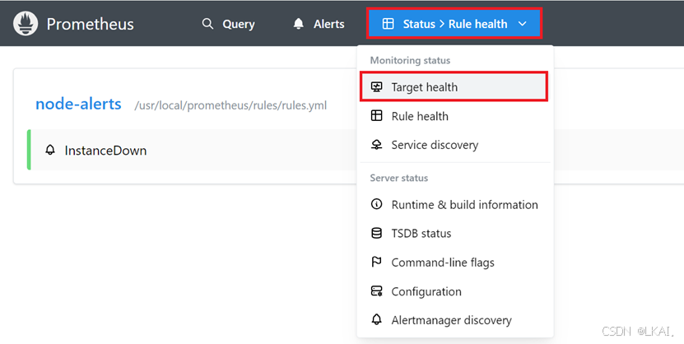Click the Runtime info circle icon

pos(376,204)
